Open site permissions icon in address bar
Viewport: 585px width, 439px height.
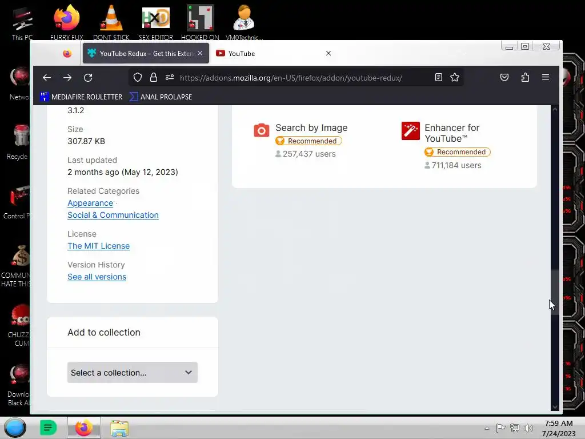170,77
